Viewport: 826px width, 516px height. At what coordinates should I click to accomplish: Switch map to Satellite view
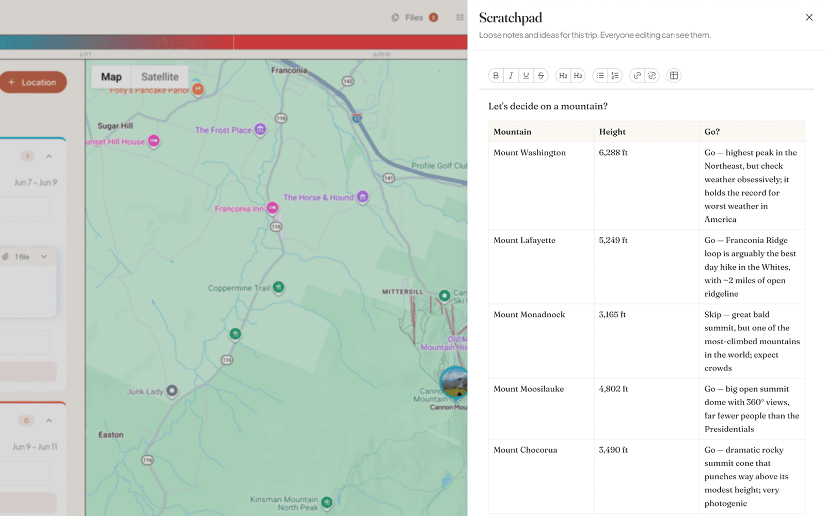coord(160,77)
